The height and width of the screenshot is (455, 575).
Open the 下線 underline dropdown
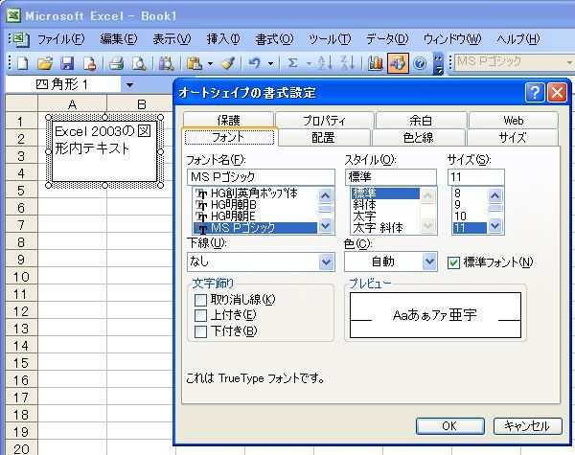pos(326,262)
